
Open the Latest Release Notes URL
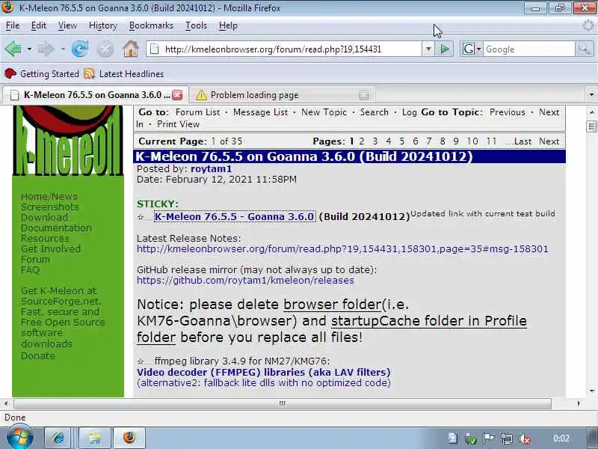[x=342, y=249]
